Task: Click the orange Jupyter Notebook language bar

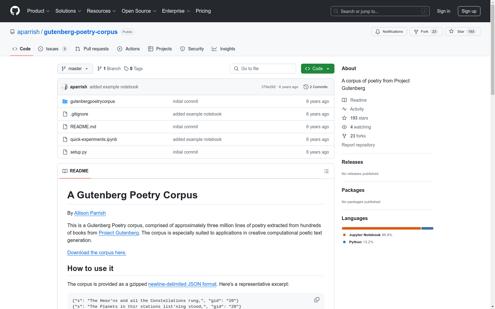Action: point(381,228)
